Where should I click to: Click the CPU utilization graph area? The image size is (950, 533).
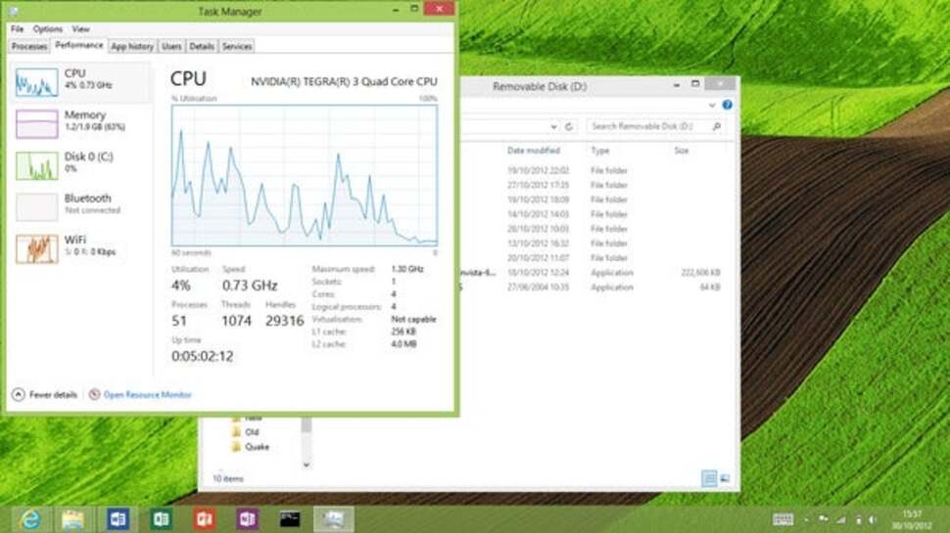click(x=305, y=175)
